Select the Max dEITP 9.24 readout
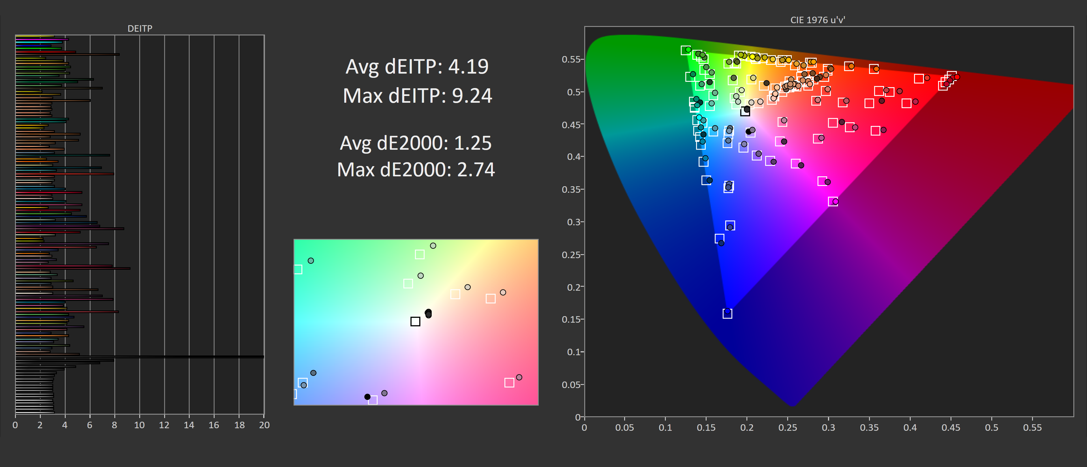The width and height of the screenshot is (1087, 467). pos(417,96)
